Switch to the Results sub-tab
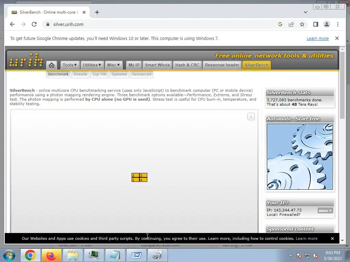The width and height of the screenshot is (350, 262). point(80,74)
